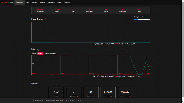This screenshot has height=103, width=184.
Task: Switch to the Dead tab
Action: pyautogui.click(x=59, y=2)
